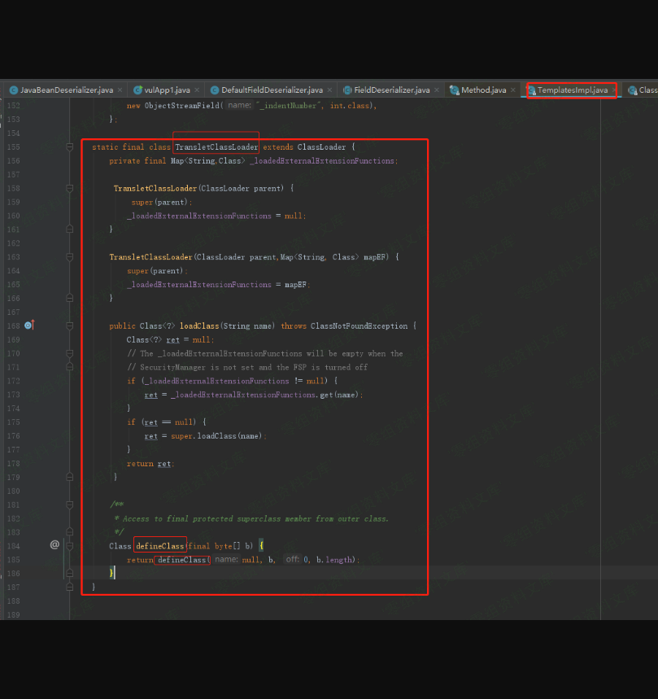Close the JavaBeanDeserializer.java tab

[120, 90]
